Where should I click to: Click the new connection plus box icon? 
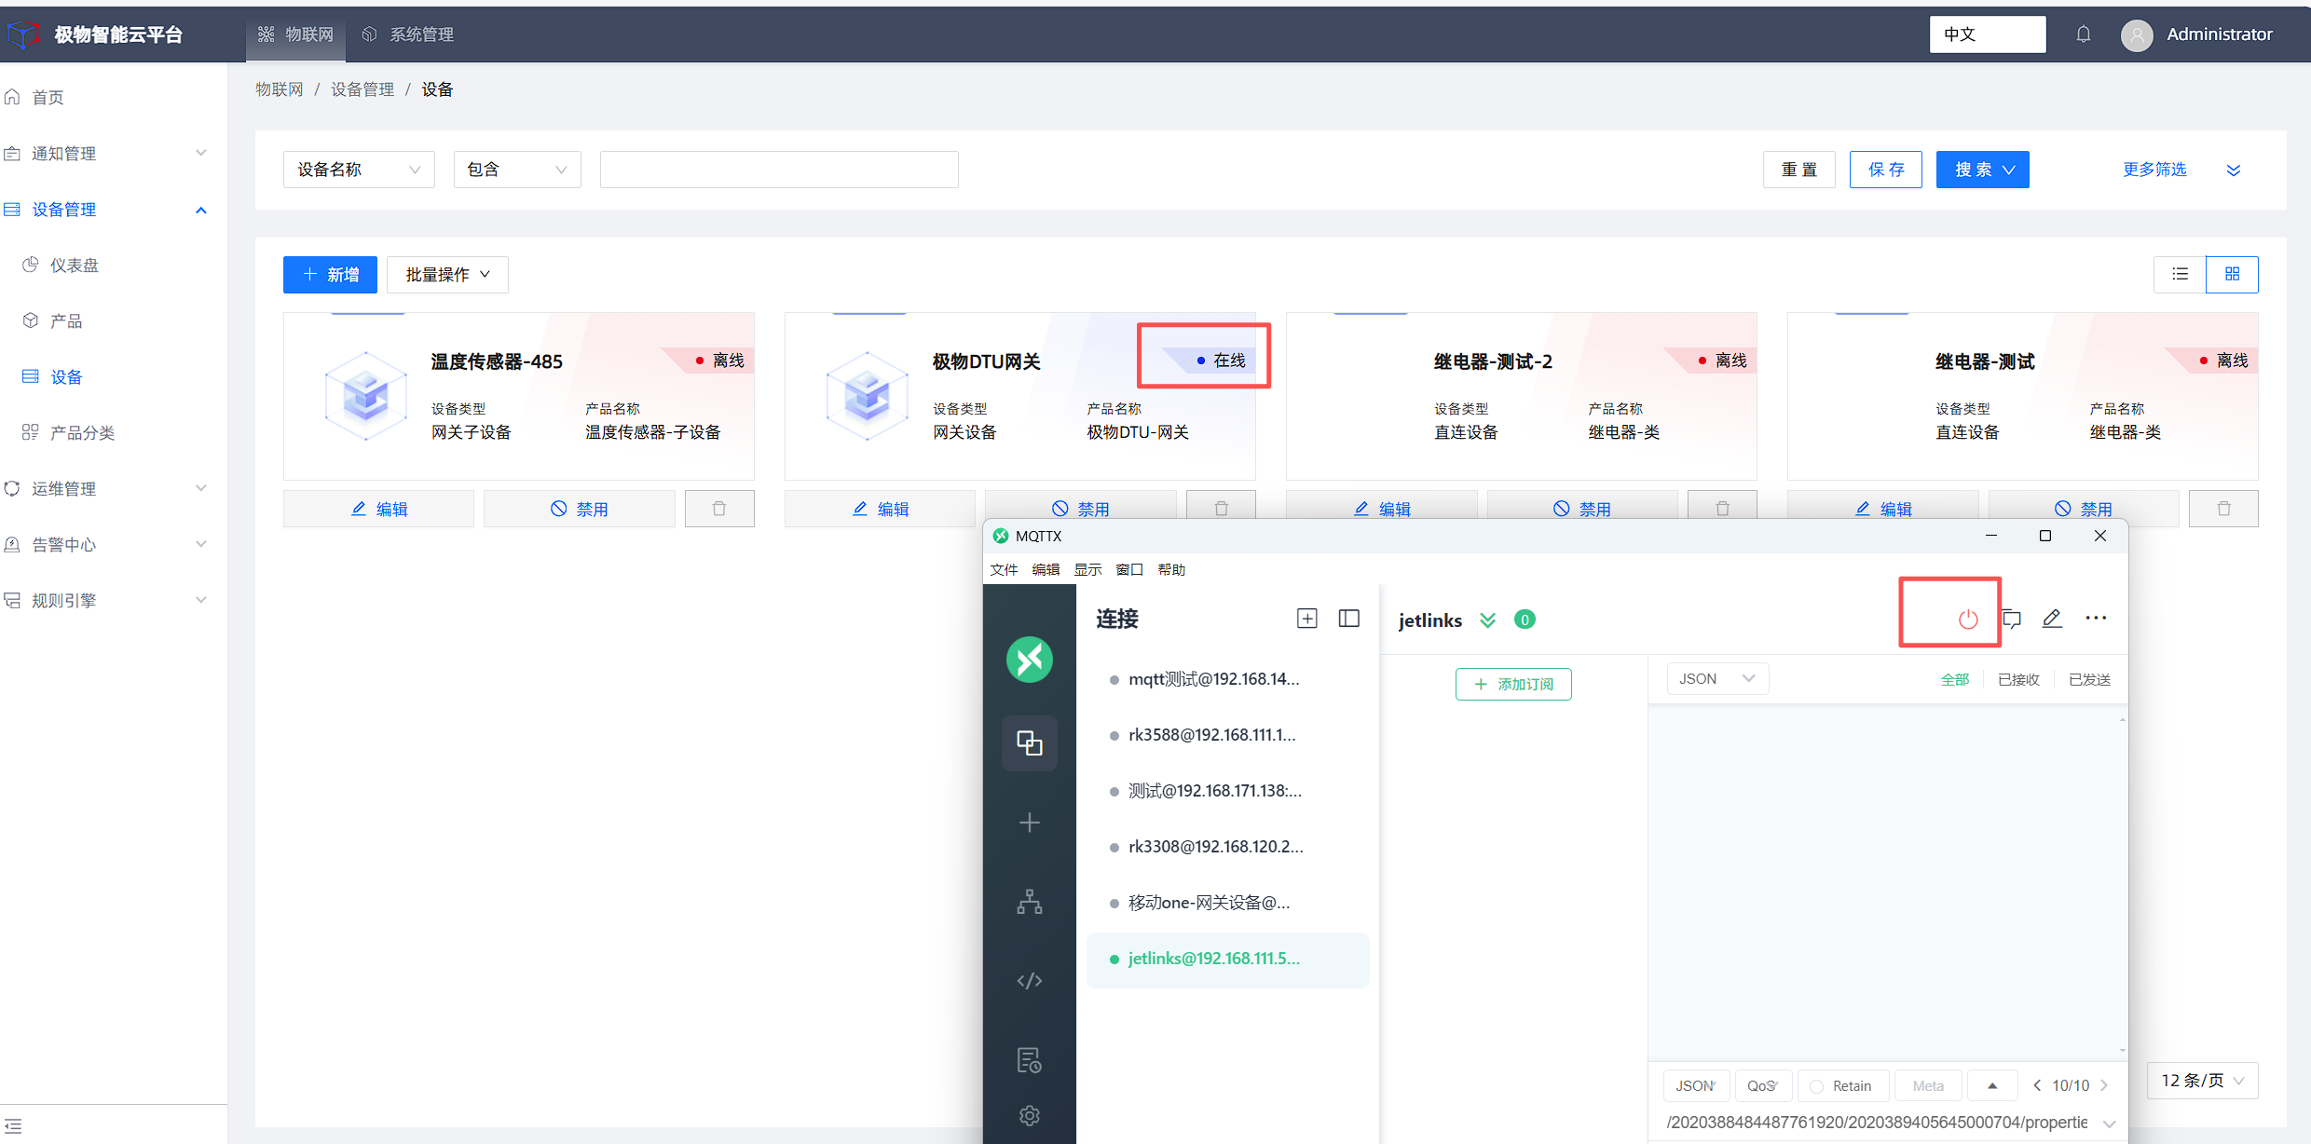coord(1306,619)
